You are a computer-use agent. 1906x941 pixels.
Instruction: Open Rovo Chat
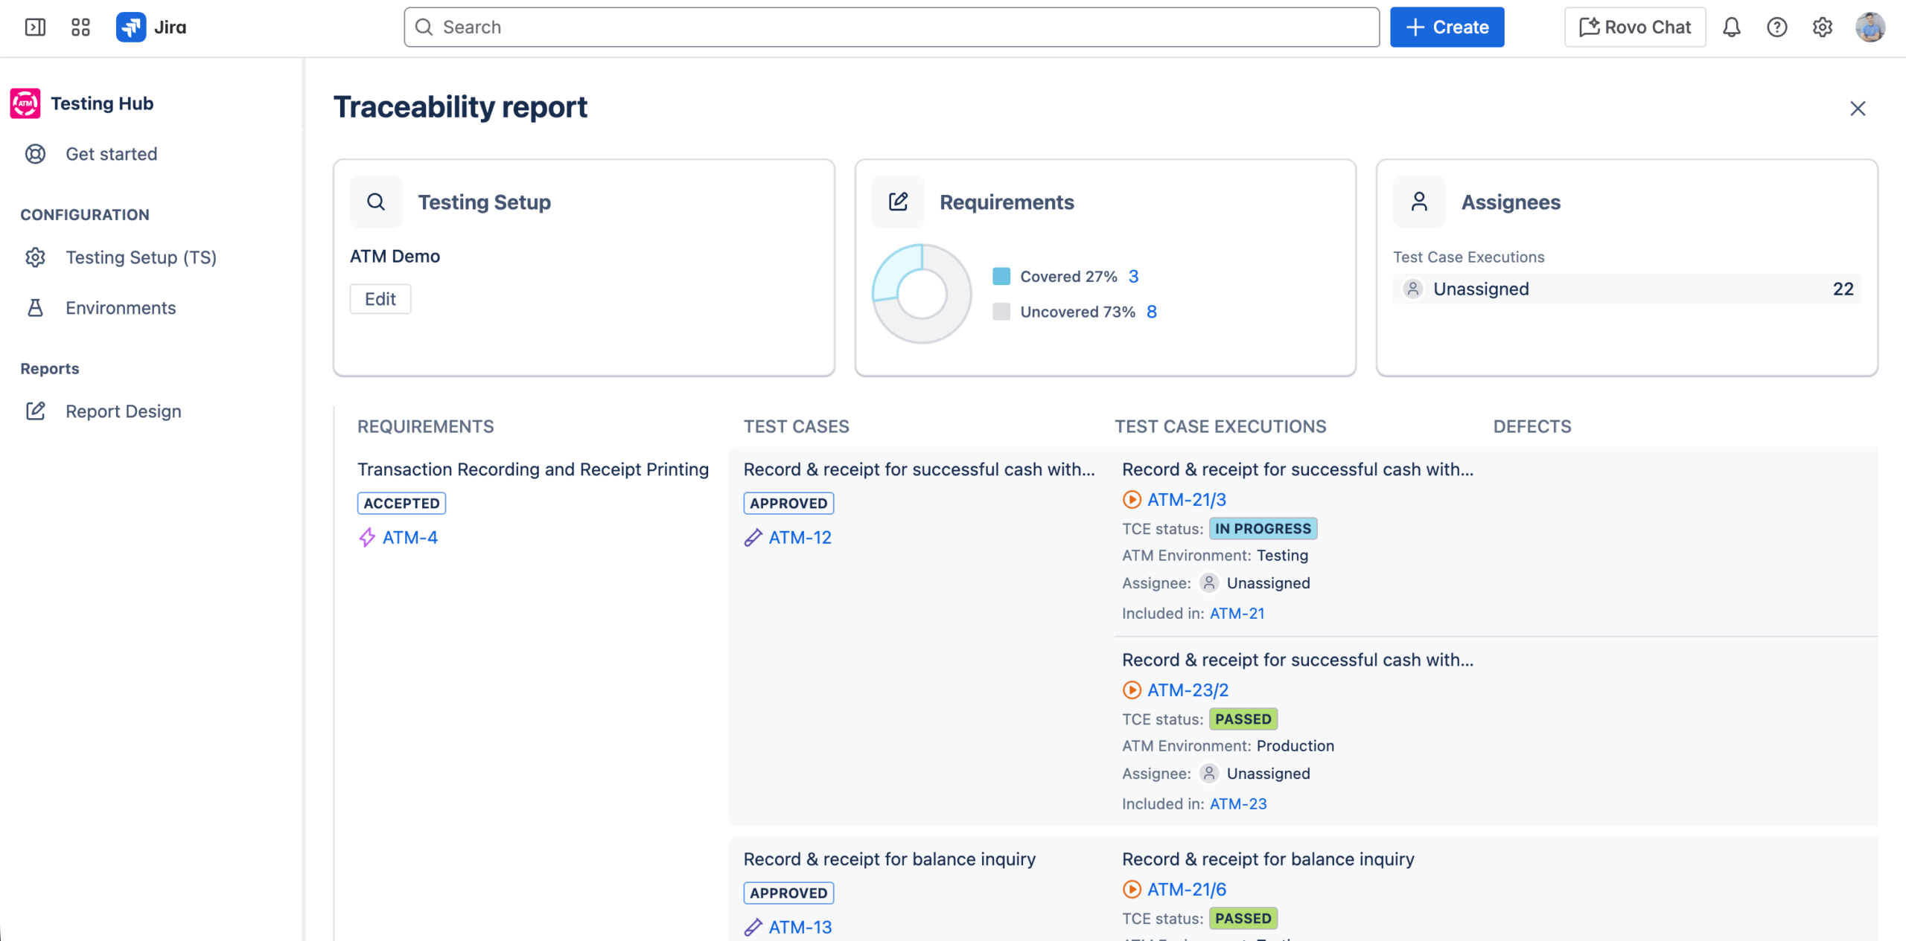coord(1635,28)
